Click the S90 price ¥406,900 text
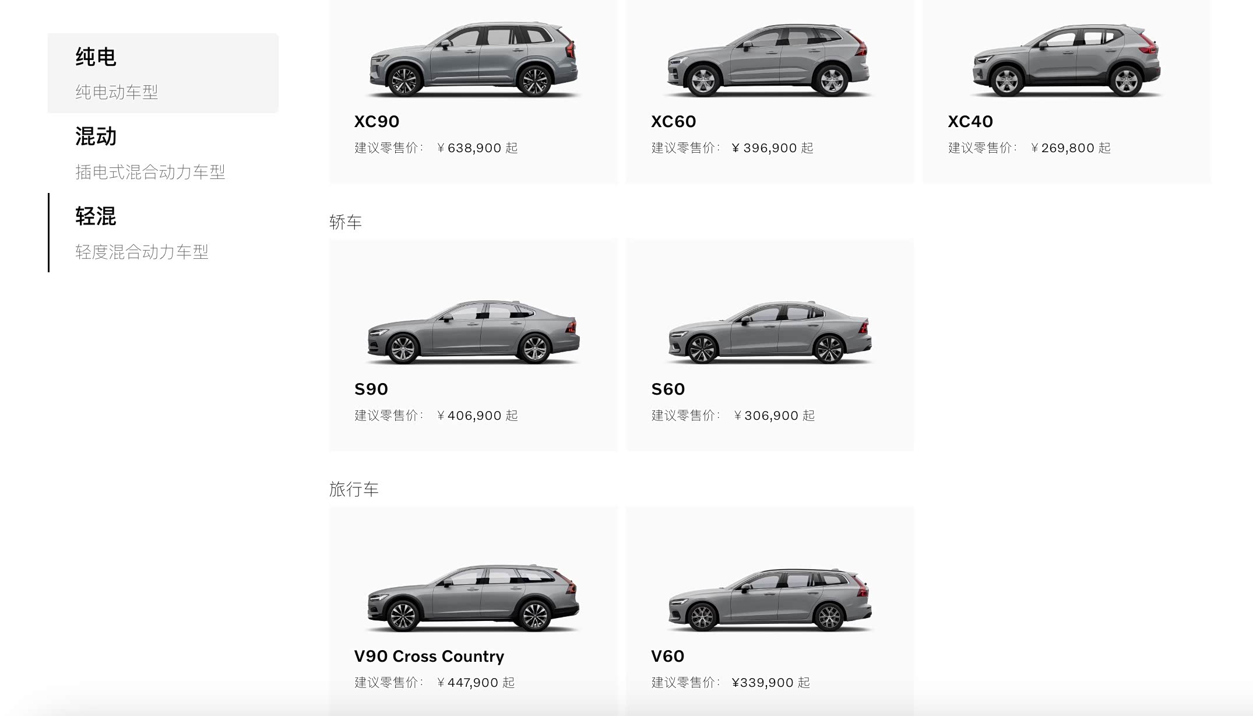 (477, 416)
